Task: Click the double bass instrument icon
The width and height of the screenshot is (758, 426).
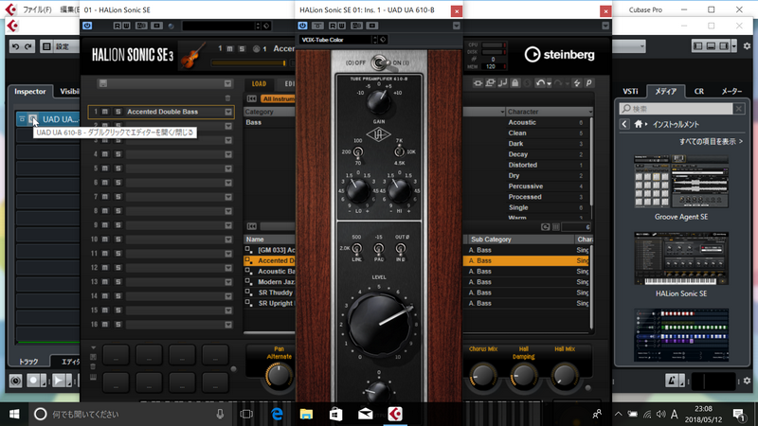Action: coord(193,55)
